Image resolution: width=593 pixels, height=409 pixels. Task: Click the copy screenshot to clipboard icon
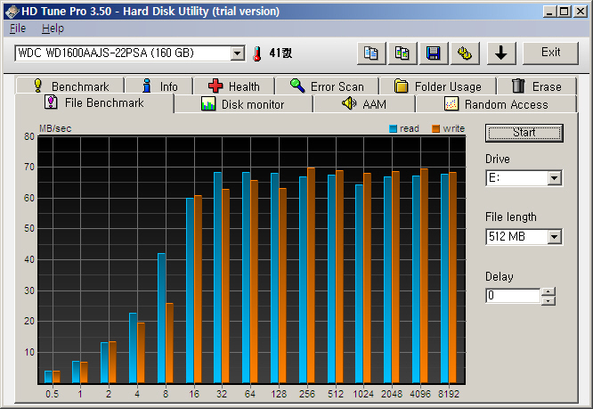pos(402,53)
